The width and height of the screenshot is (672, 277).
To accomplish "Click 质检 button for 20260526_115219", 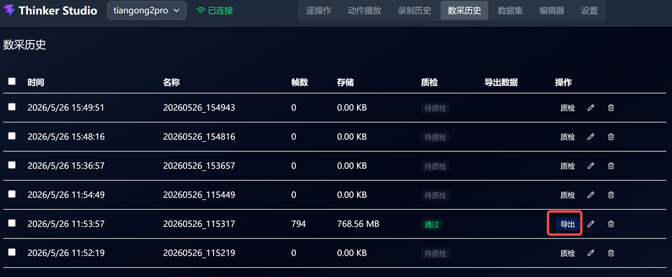I will coord(567,254).
